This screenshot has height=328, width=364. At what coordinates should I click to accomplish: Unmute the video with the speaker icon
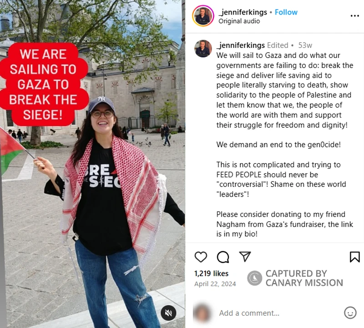pyautogui.click(x=168, y=313)
